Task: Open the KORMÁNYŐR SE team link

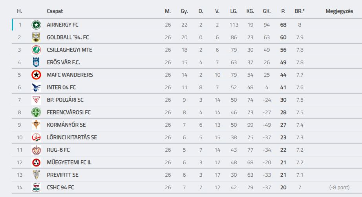Action: (66, 125)
